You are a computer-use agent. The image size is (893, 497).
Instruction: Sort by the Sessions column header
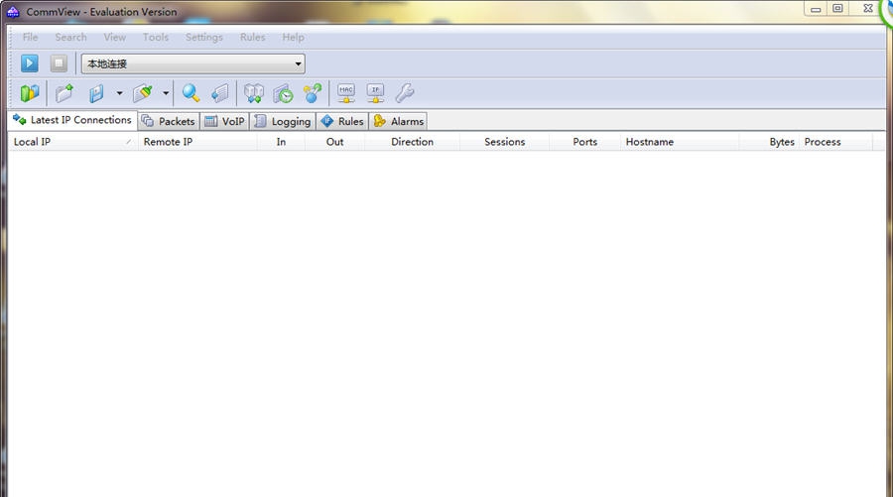[x=505, y=142]
